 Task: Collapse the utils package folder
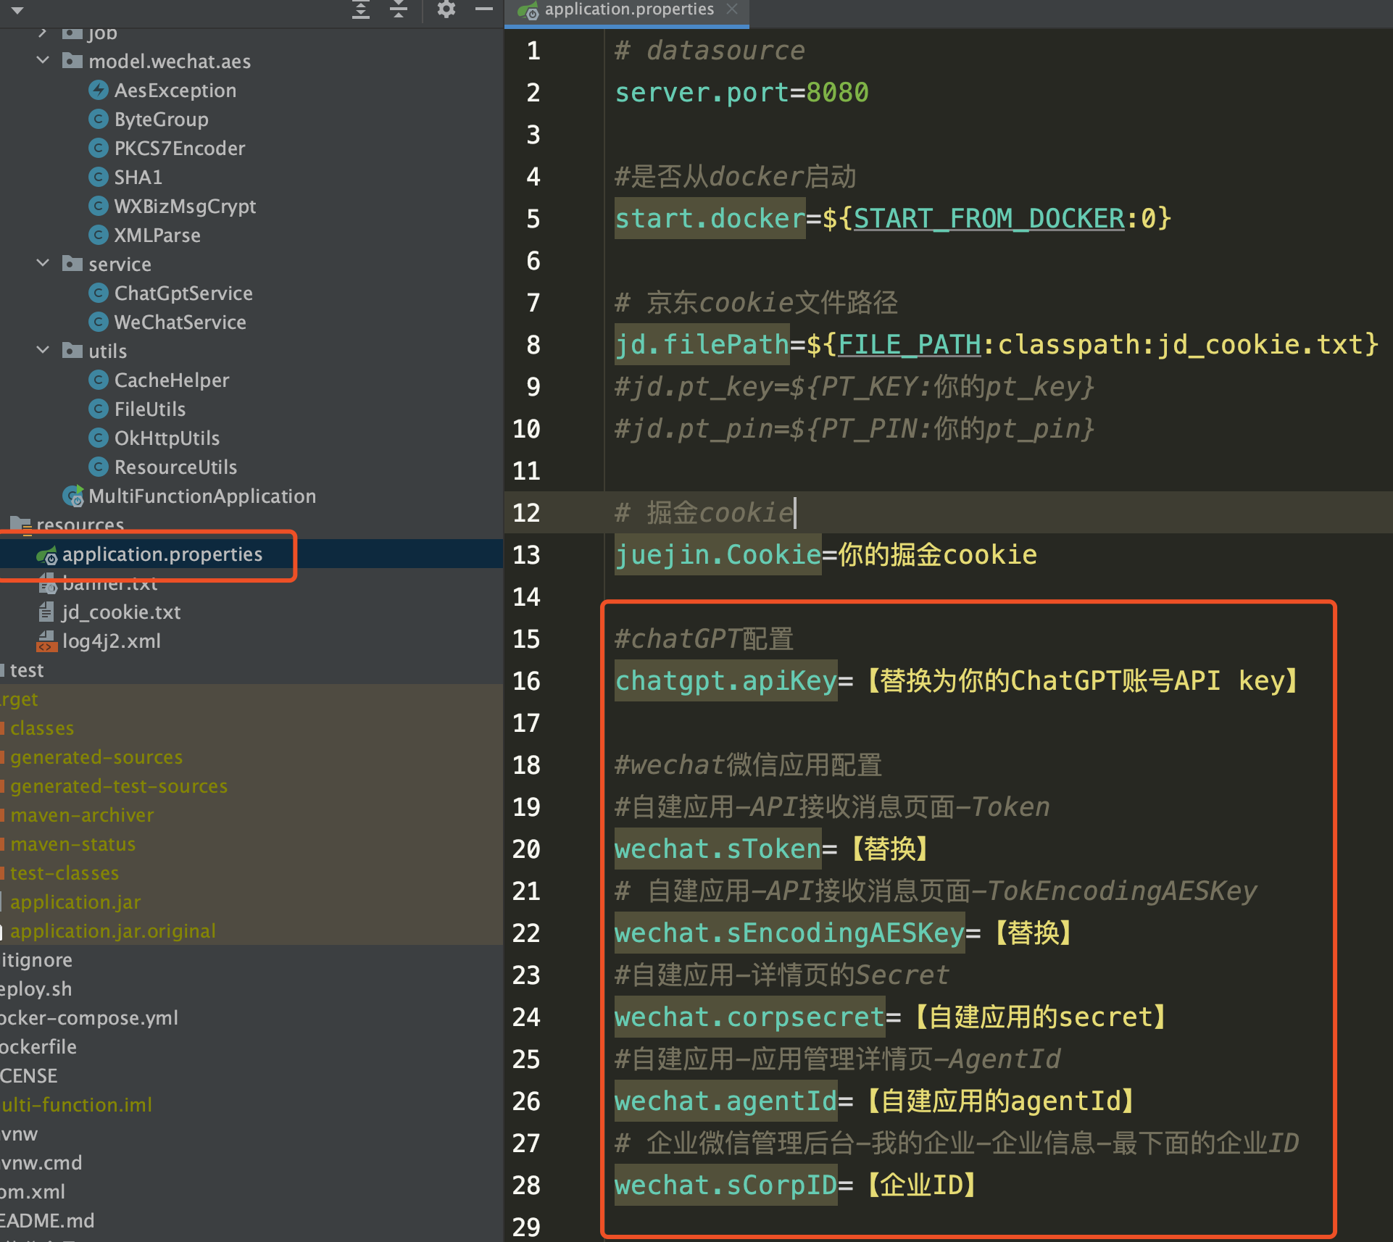click(43, 351)
